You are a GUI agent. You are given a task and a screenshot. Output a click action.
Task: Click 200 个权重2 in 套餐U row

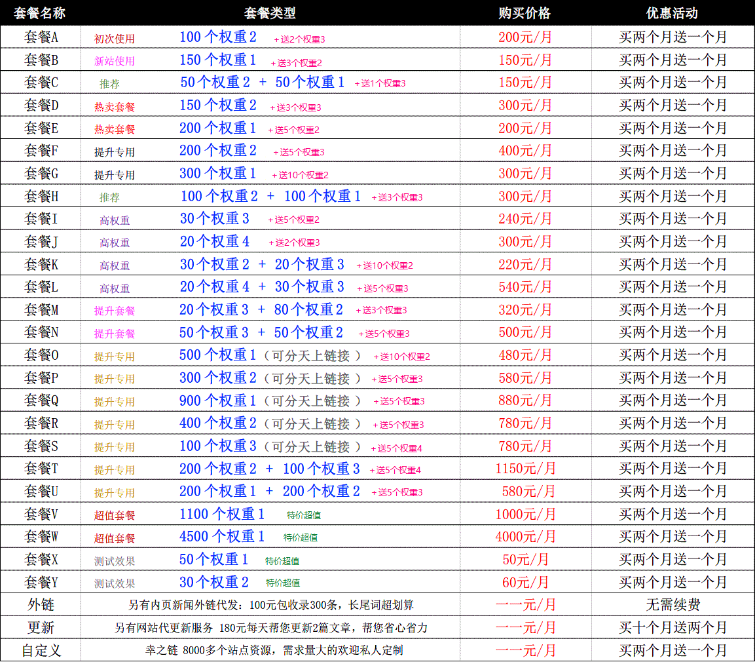321,492
